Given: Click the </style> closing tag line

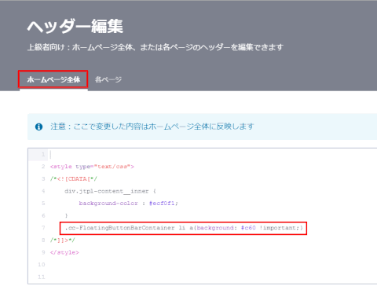Looking at the screenshot, I should 64,252.
